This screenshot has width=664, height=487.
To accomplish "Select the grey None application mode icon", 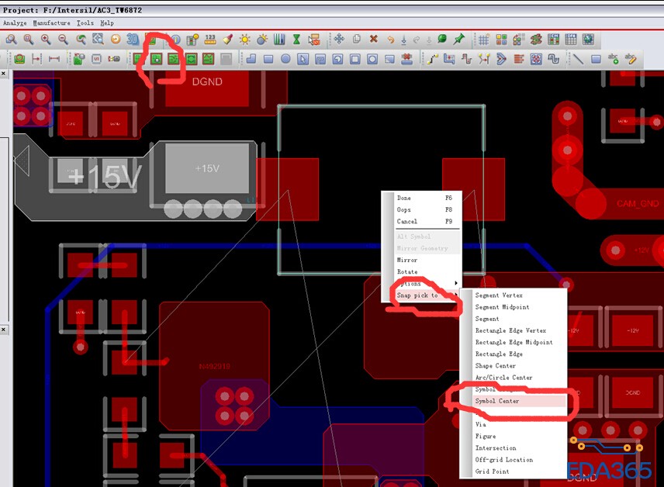I will coord(227,59).
